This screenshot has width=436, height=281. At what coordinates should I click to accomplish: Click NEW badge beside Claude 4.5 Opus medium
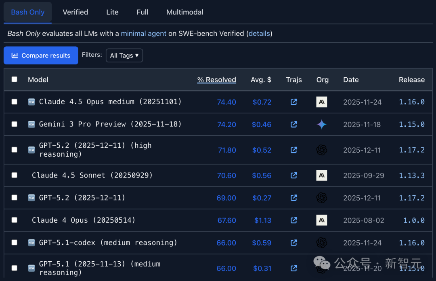click(31, 102)
